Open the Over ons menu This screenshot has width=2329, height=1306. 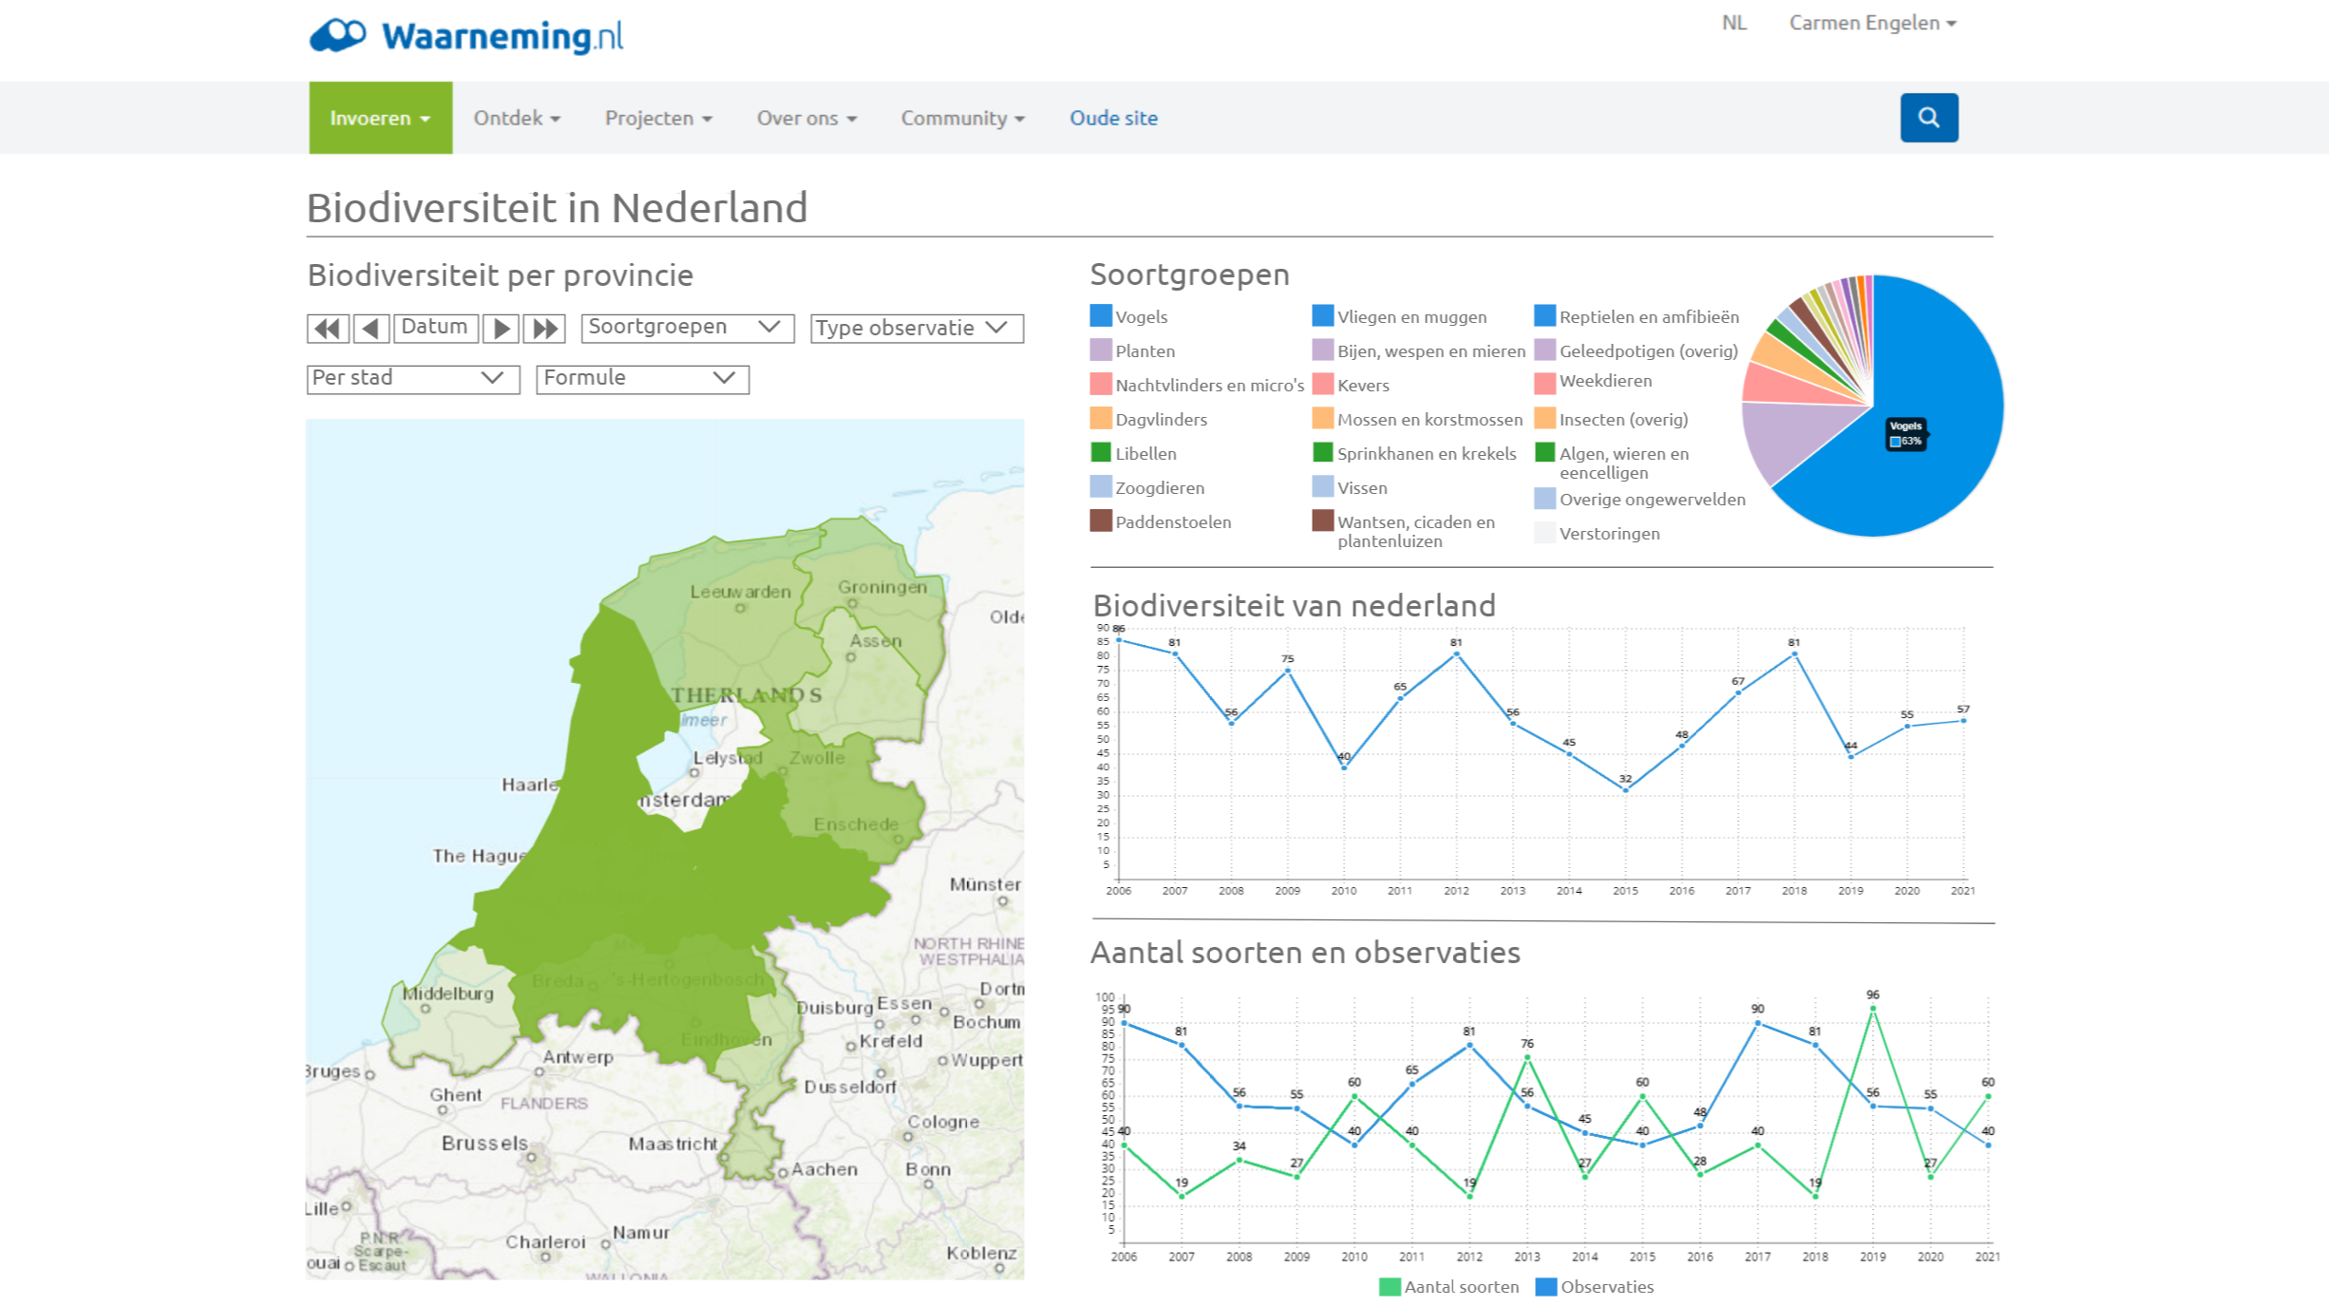pyautogui.click(x=806, y=118)
